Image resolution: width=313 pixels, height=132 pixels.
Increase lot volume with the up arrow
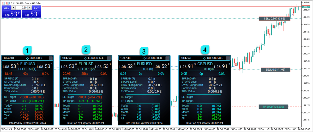[29, 8]
